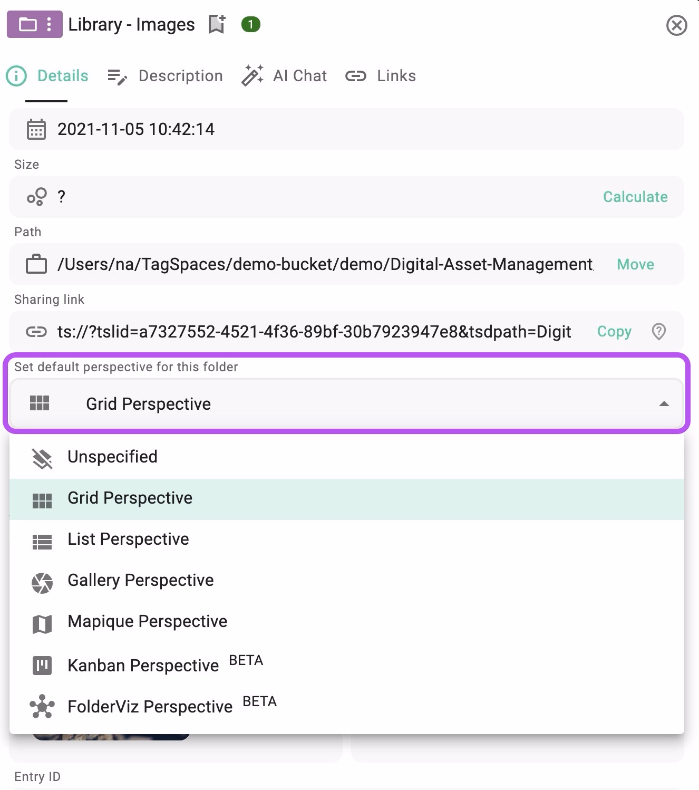The width and height of the screenshot is (699, 790).
Task: Add a bookmark using the bookmark icon
Action: [216, 23]
